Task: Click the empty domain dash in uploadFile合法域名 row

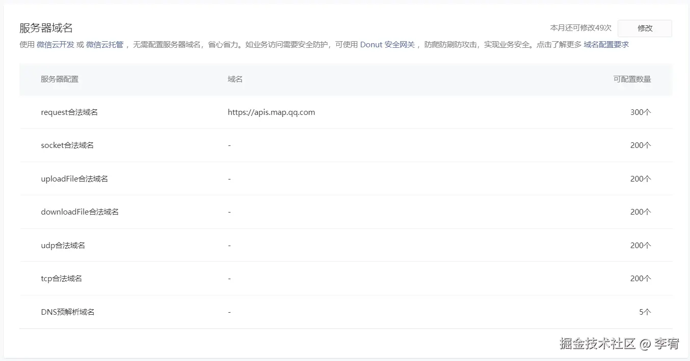Action: [229, 179]
